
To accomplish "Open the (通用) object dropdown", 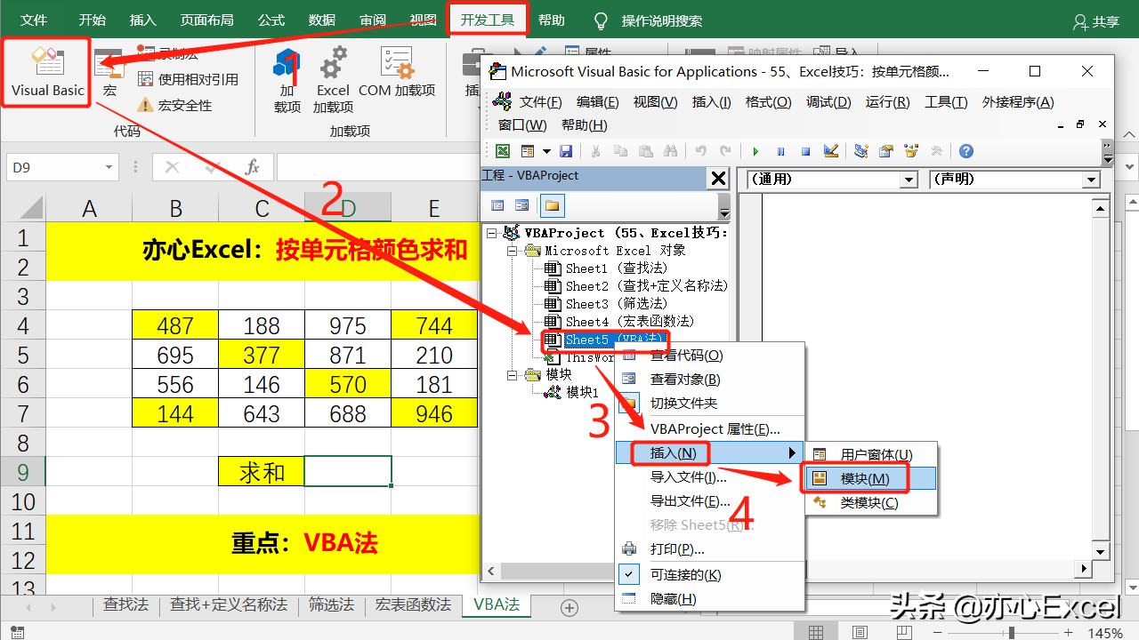I will 909,180.
